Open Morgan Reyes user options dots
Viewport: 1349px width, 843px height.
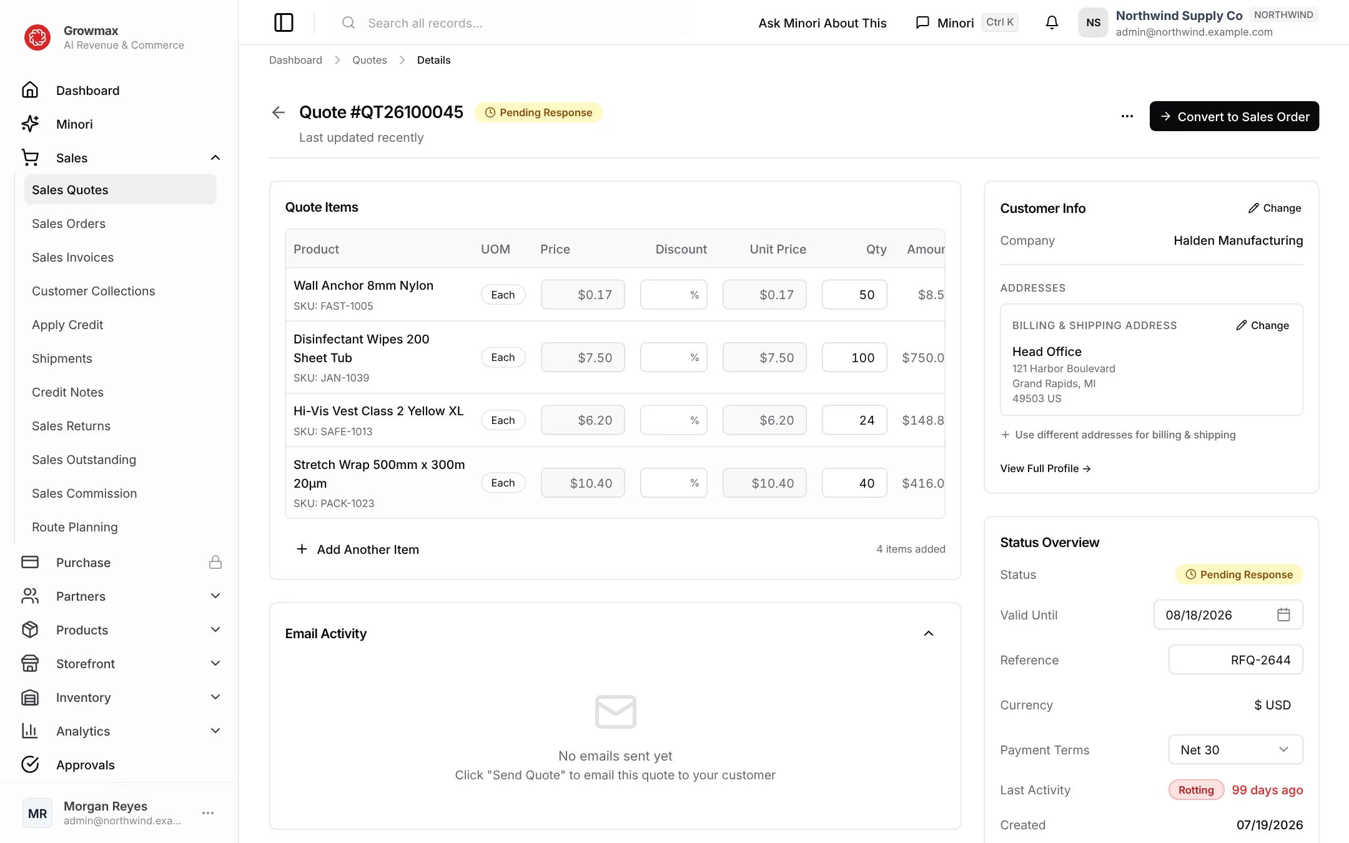pos(208,812)
